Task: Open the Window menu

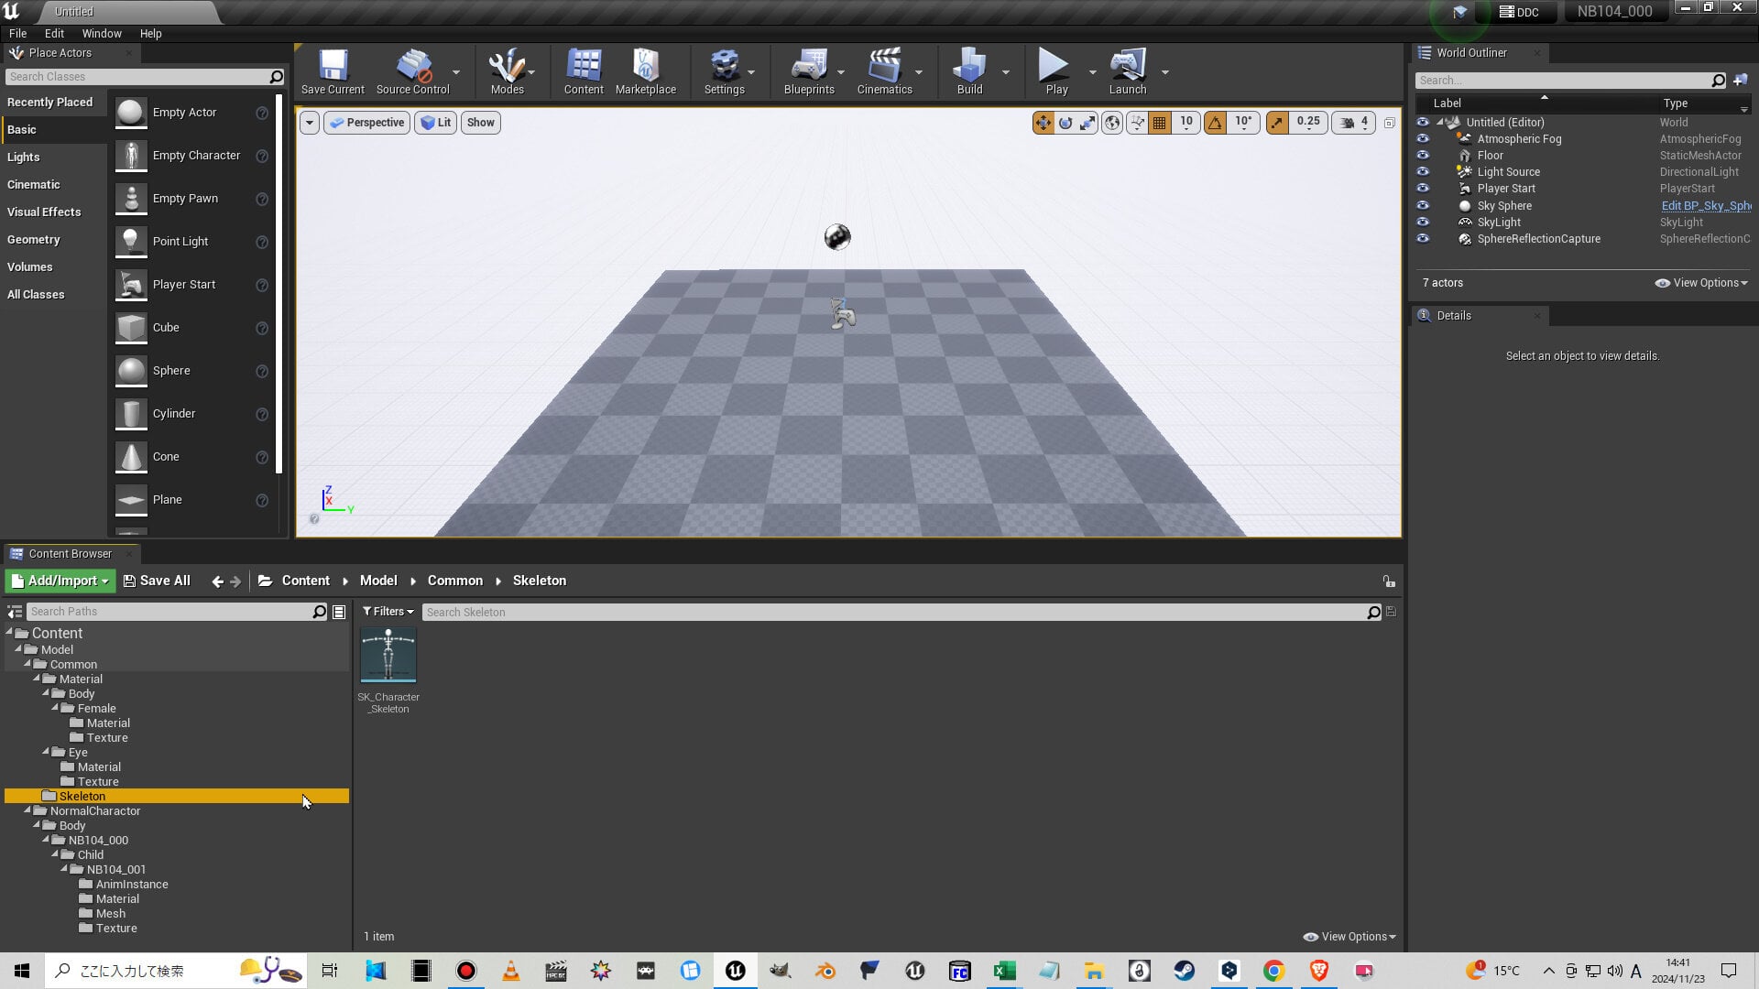Action: [102, 34]
